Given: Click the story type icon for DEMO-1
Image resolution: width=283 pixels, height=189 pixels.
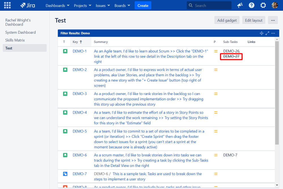Looking at the screenshot, I should tap(65, 51).
